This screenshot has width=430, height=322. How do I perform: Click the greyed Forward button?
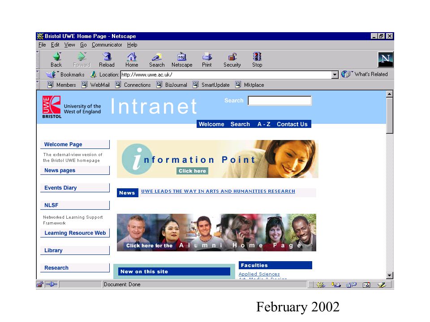[82, 59]
